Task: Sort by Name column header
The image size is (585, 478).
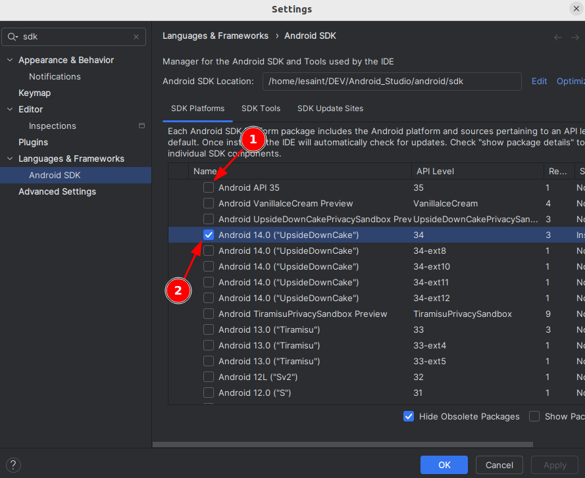Action: (x=300, y=171)
